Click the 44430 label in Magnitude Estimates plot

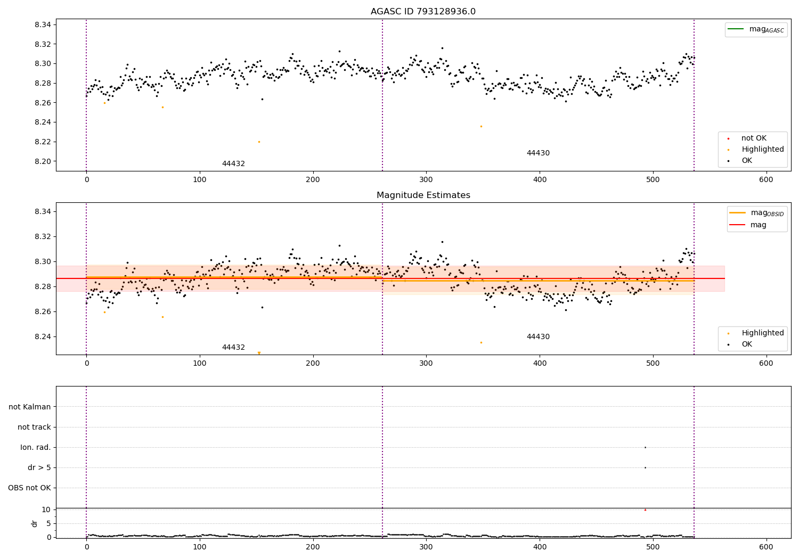[538, 337]
